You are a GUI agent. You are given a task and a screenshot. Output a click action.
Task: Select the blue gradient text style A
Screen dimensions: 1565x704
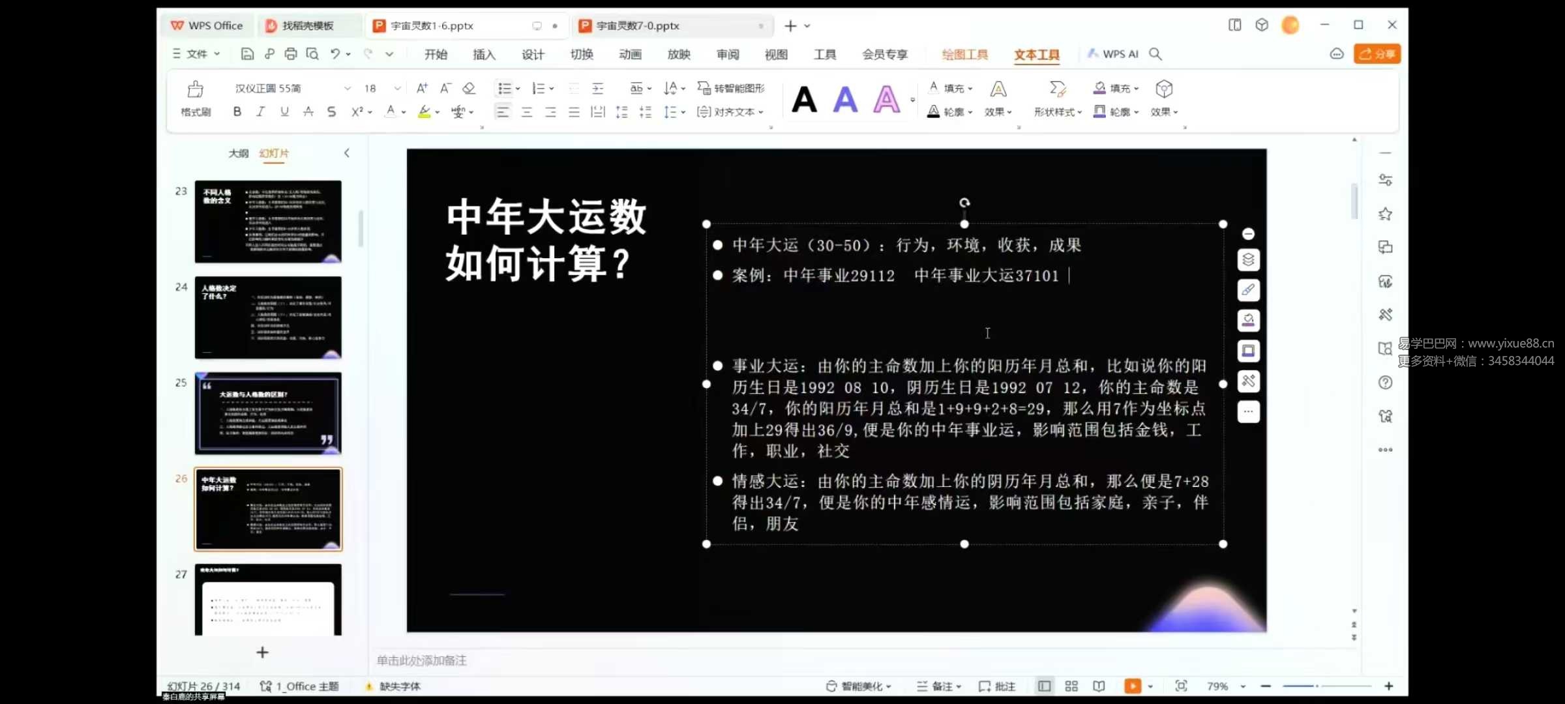(x=845, y=100)
